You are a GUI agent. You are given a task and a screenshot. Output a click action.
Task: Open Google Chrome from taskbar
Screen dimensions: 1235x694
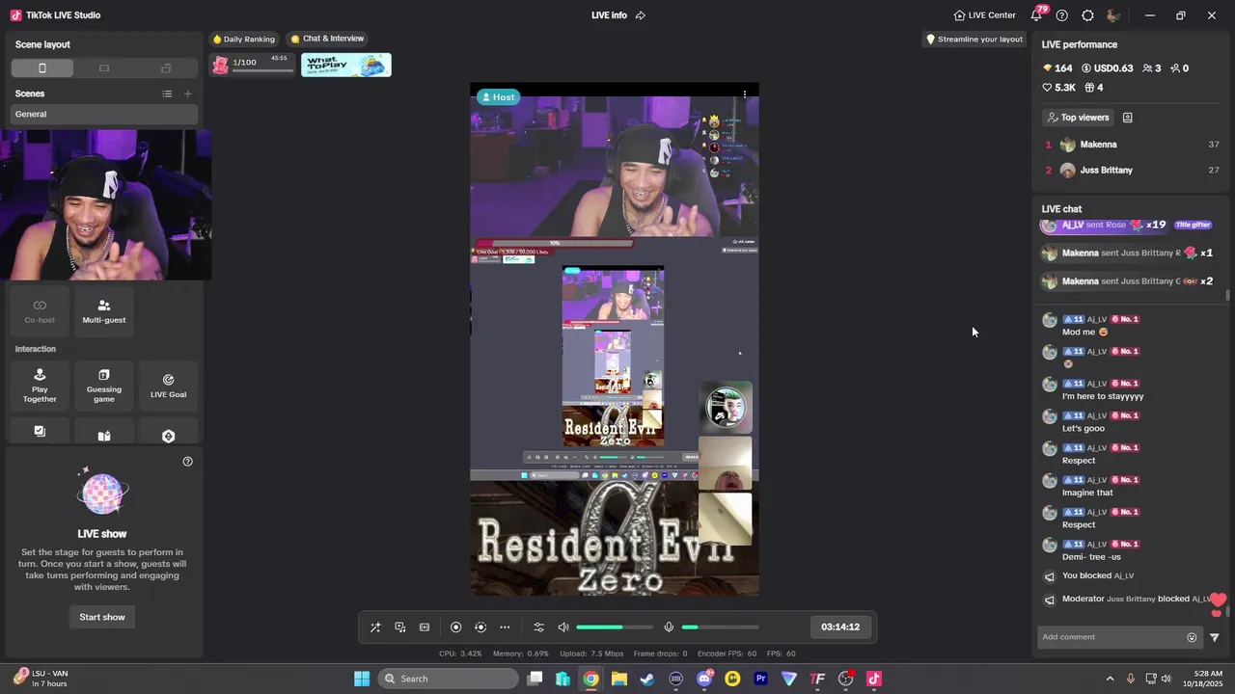coord(590,679)
